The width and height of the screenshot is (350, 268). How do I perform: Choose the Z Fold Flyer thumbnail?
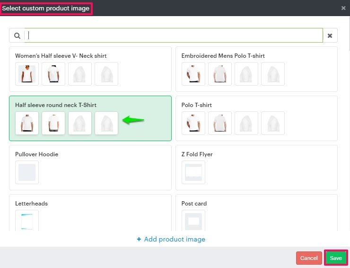point(193,172)
